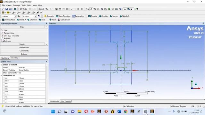This screenshot has width=205, height=115.
Task: Click the Undo button
Action: point(23,9)
